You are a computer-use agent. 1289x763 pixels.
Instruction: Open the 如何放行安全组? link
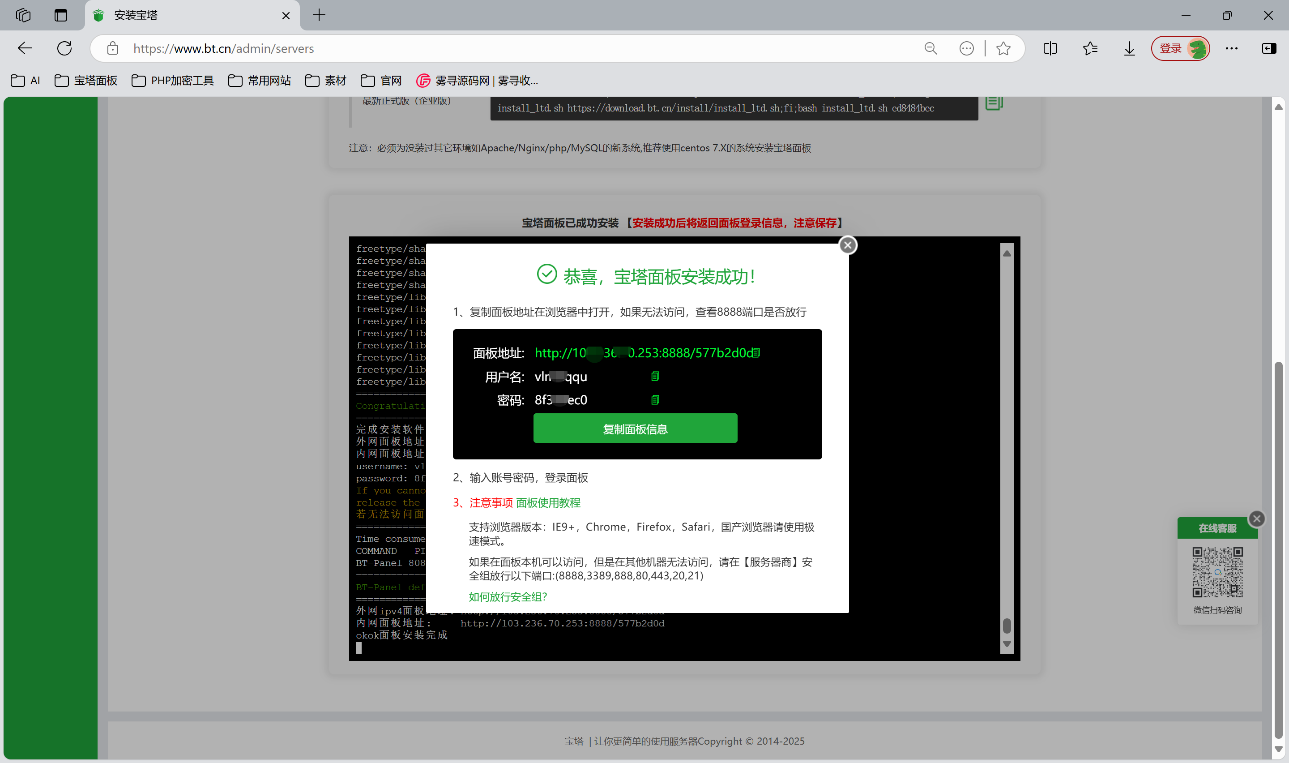(x=508, y=596)
